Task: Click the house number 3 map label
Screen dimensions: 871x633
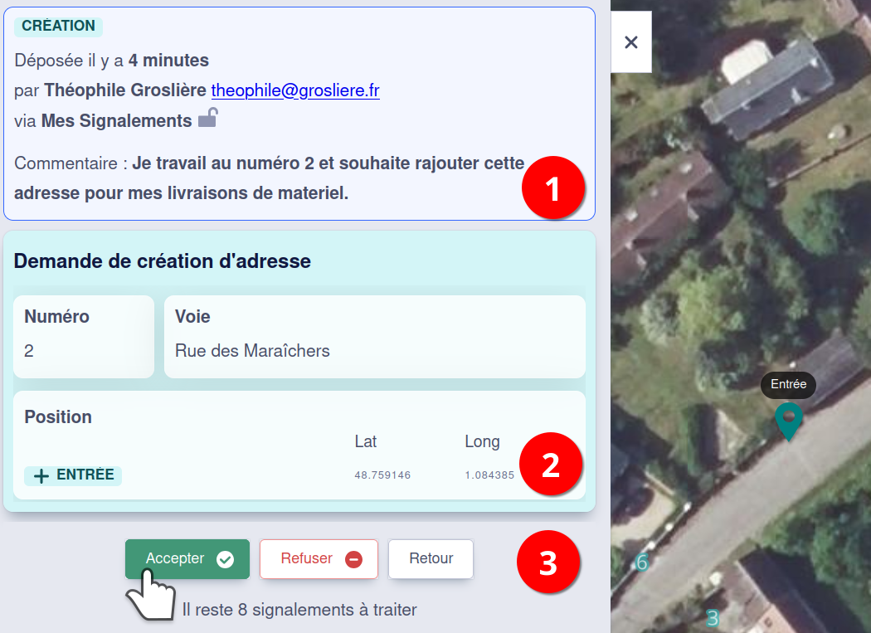Action: [712, 618]
